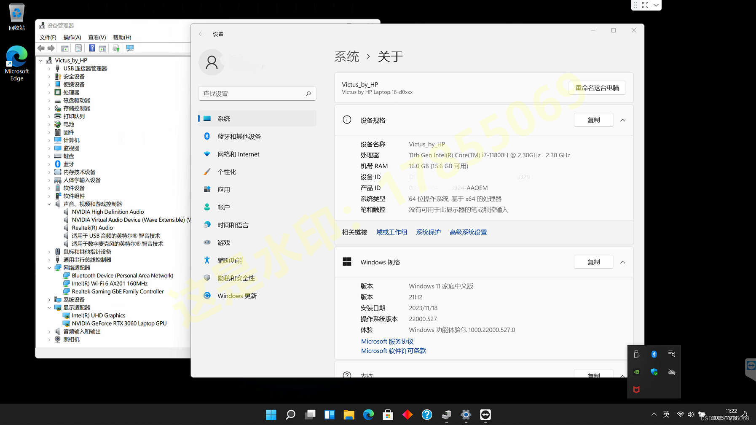This screenshot has height=425, width=756.
Task: Open the Windows Start button
Action: point(271,415)
